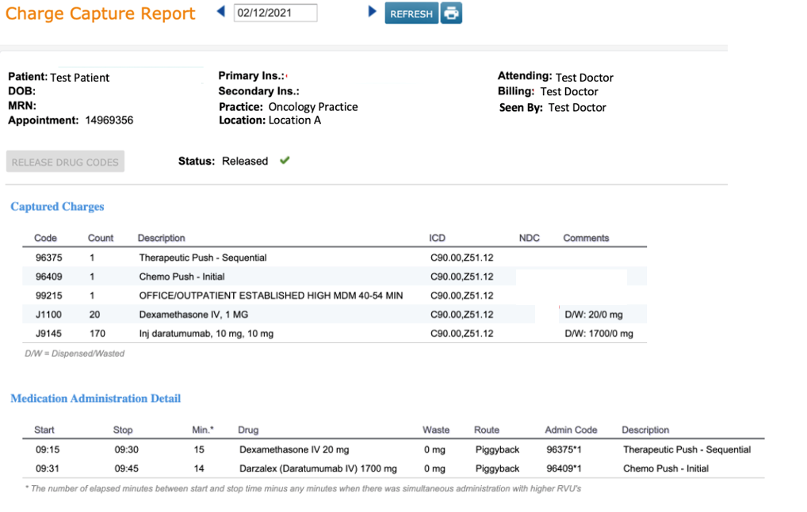807x512 pixels.
Task: Select the Dexamethasone IV 20 mg administration row
Action: point(294,449)
